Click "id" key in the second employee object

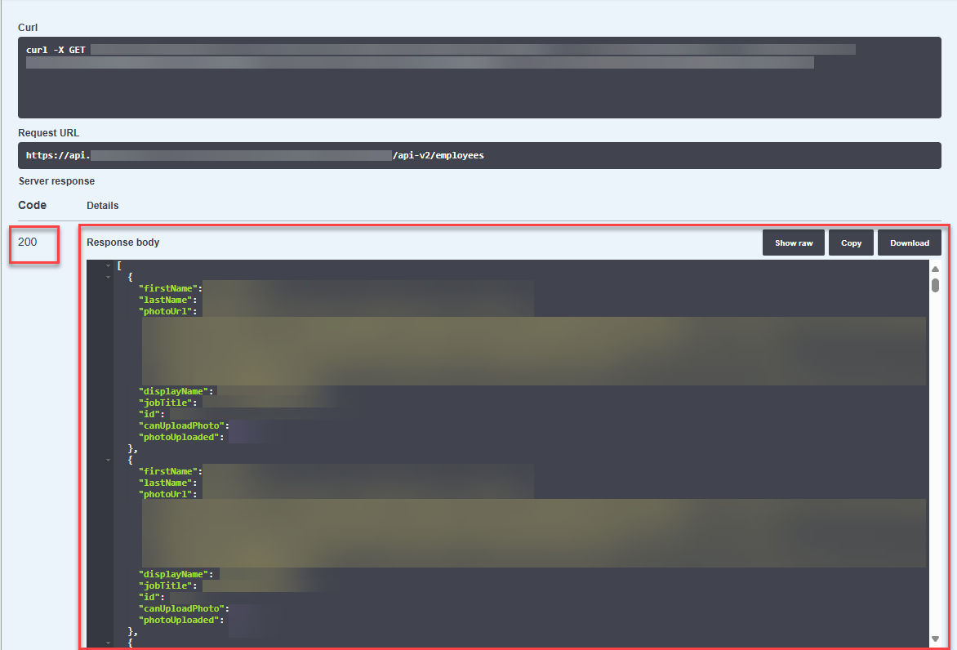149,598
